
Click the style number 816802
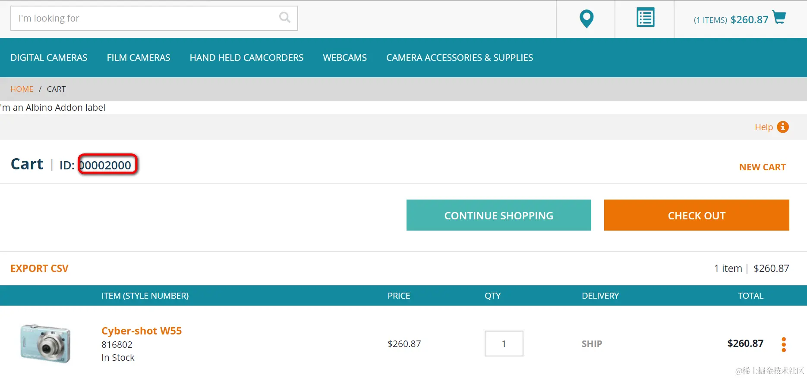117,345
